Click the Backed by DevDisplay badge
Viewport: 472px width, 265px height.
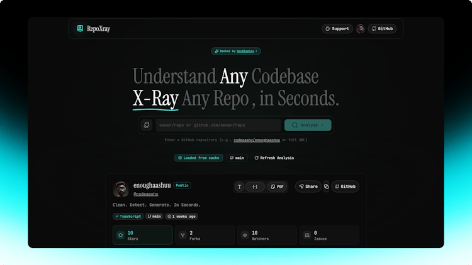point(236,51)
